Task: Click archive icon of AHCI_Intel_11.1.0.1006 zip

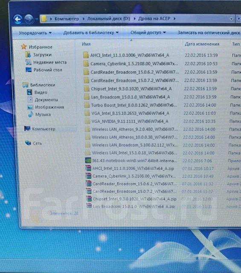Action: point(88,168)
